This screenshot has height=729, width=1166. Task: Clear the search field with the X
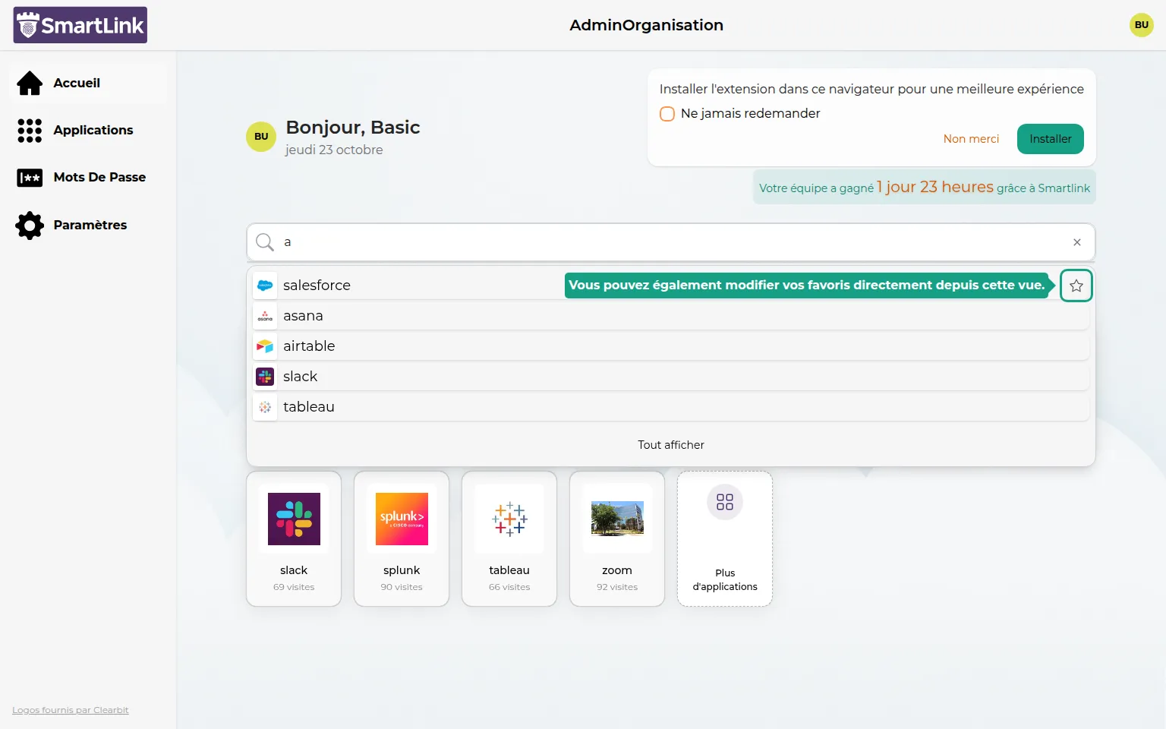pyautogui.click(x=1076, y=242)
